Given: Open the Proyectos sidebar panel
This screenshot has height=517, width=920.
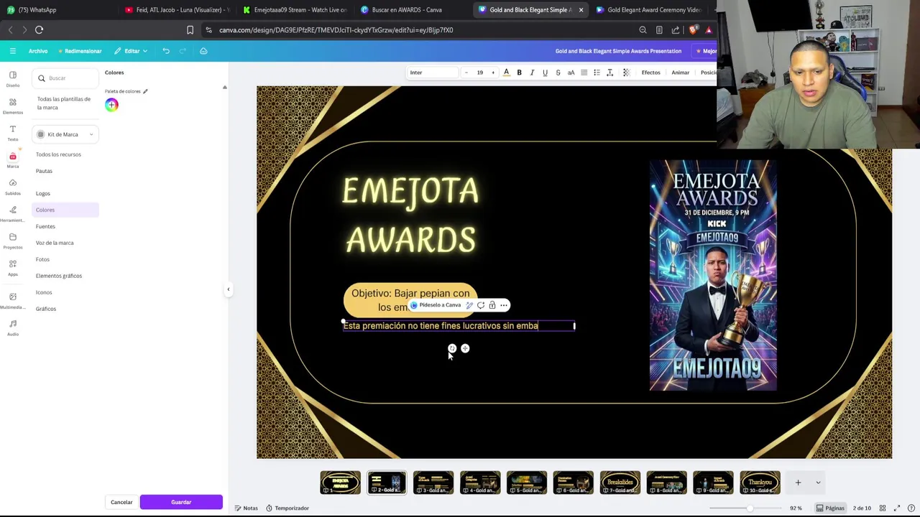Looking at the screenshot, I should [x=12, y=241].
